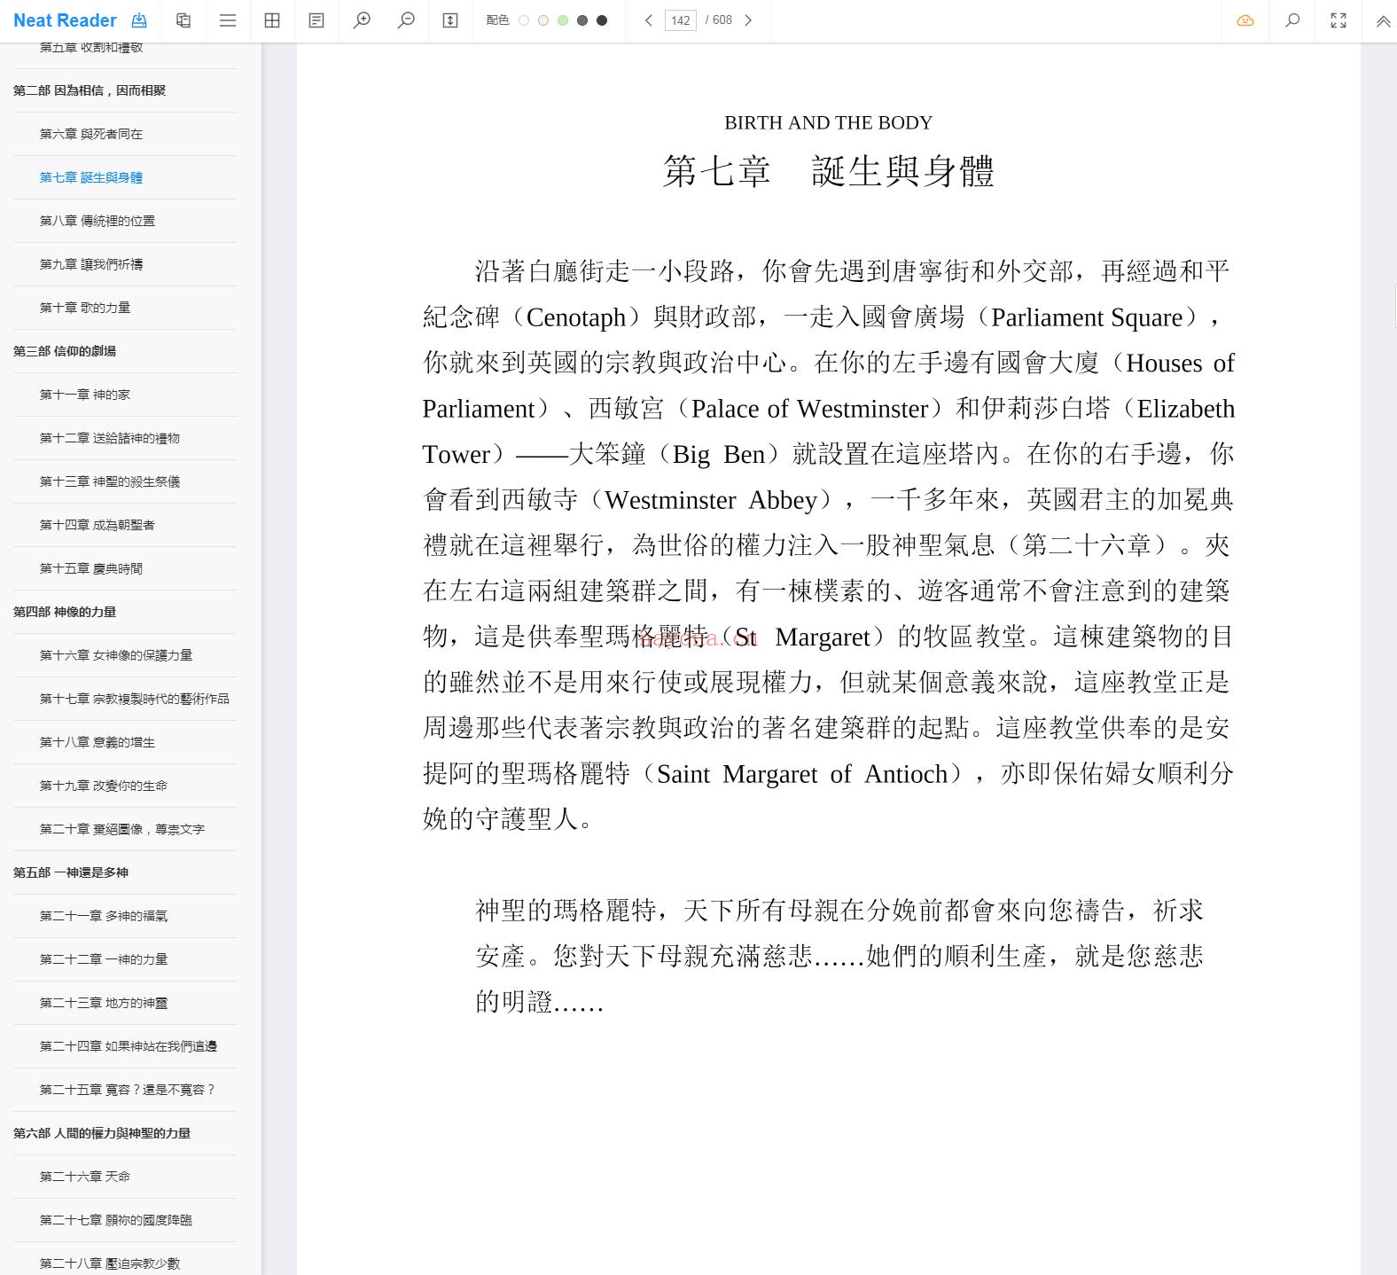Select the white color theme swatch

pyautogui.click(x=524, y=20)
